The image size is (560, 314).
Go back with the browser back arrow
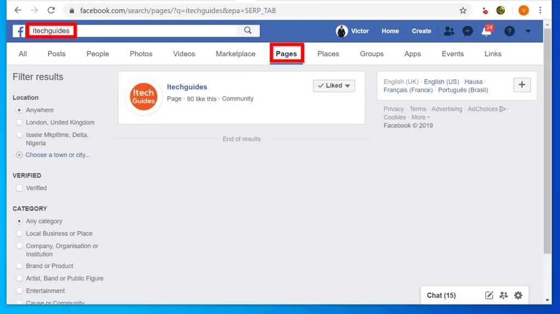(x=18, y=10)
